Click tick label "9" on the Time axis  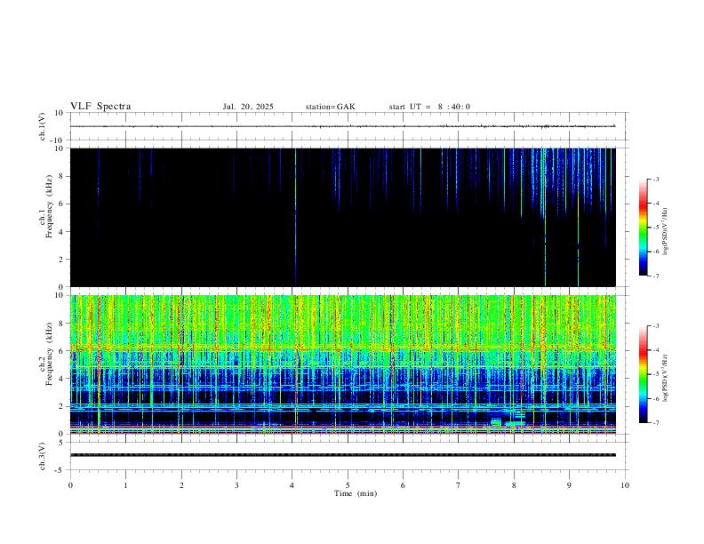pyautogui.click(x=569, y=485)
